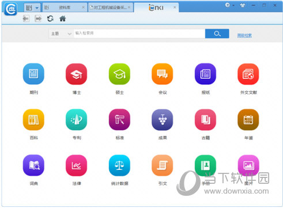Switch to the 资料库 tab

tap(65, 7)
